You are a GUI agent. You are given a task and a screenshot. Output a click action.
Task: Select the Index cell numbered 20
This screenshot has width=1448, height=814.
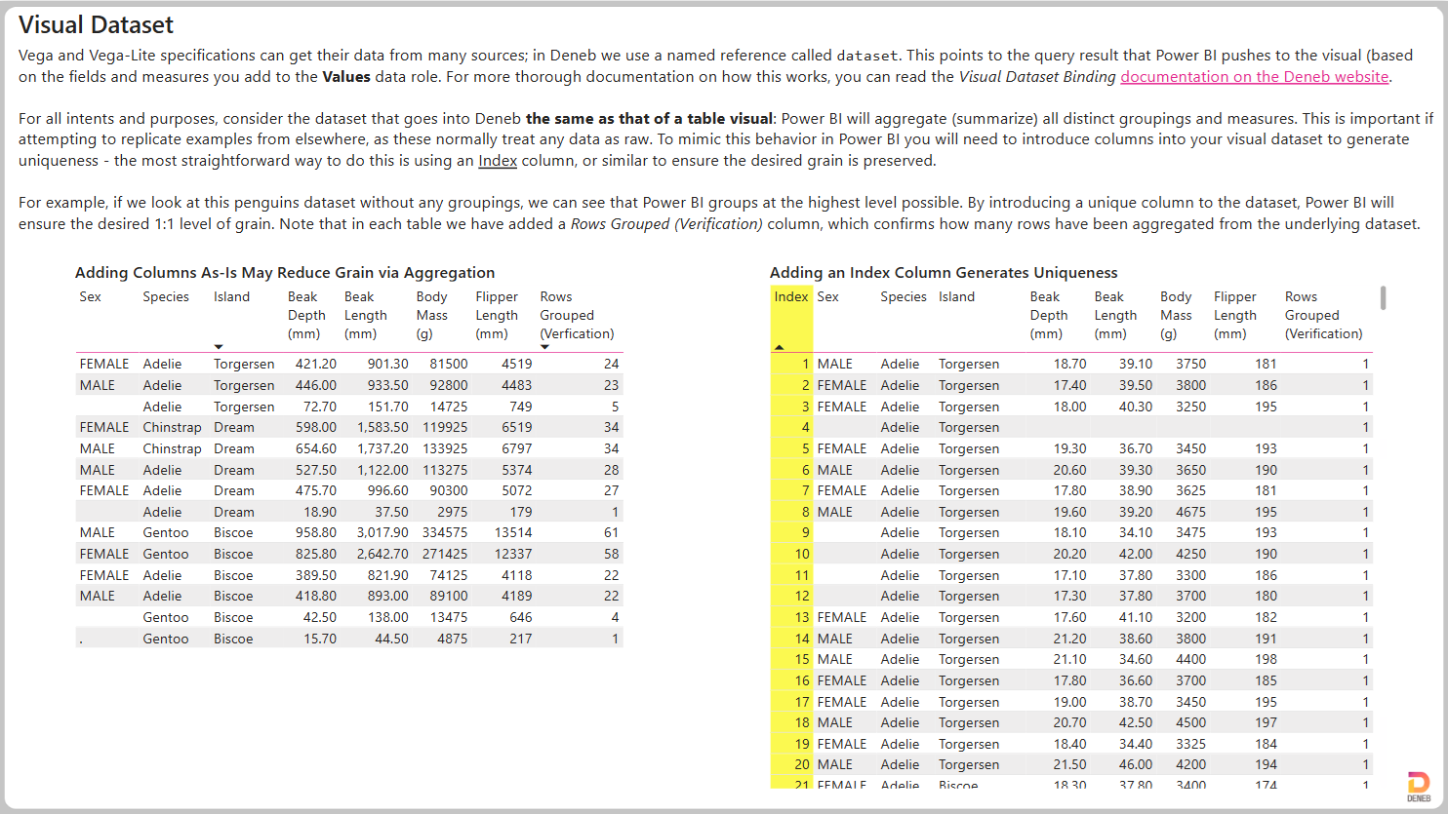[x=802, y=765]
